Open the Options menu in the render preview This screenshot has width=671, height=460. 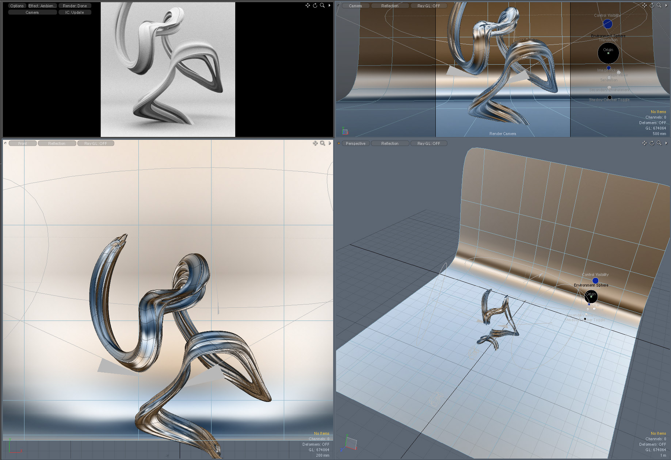pyautogui.click(x=17, y=6)
